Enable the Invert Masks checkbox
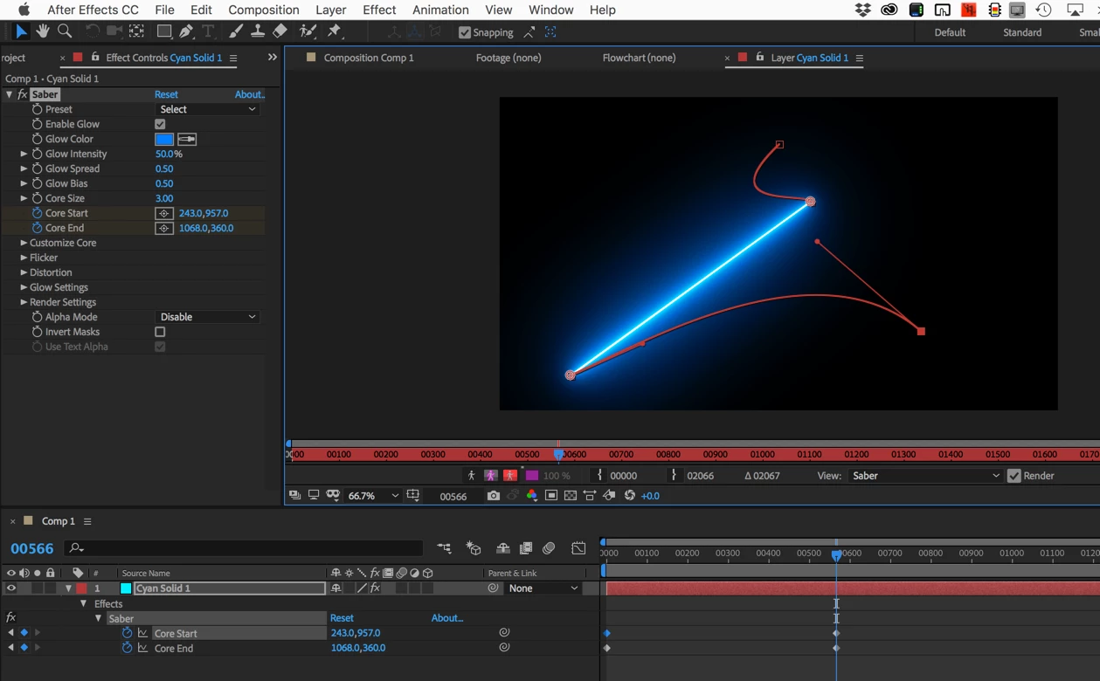Image resolution: width=1100 pixels, height=681 pixels. coord(160,332)
